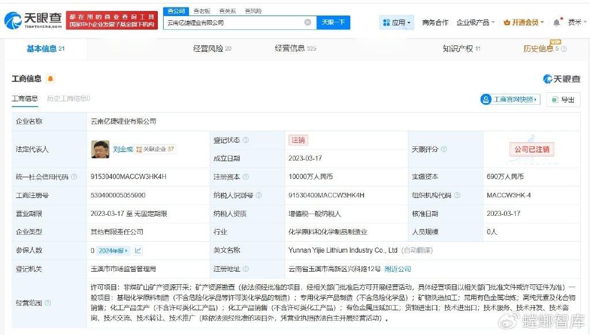Expand the 企业级产品 menu
This screenshot has width=590, height=335.
tap(475, 22)
